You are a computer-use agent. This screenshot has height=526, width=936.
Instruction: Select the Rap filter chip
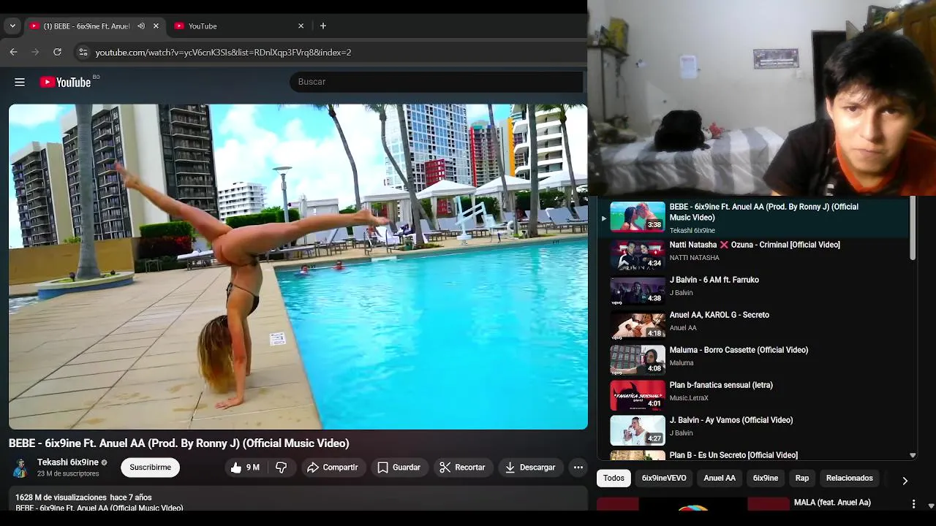tap(802, 478)
